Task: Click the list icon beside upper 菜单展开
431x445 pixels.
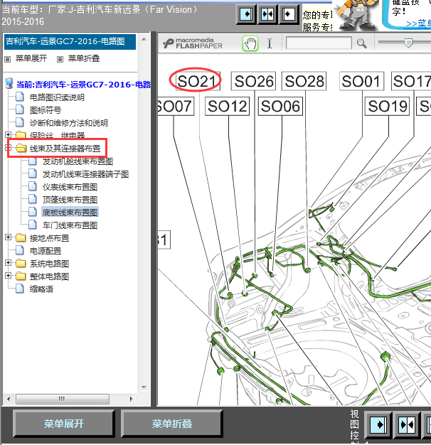Action: (x=8, y=59)
